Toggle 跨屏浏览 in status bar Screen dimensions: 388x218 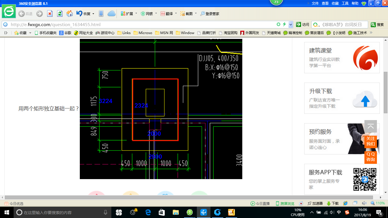pyautogui.click(x=285, y=204)
